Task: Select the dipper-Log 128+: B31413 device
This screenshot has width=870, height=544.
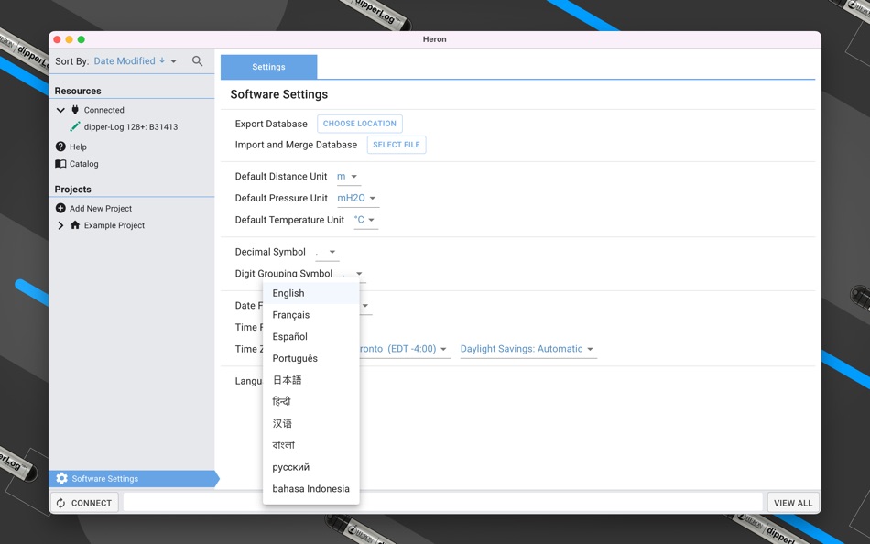Action: tap(131, 126)
